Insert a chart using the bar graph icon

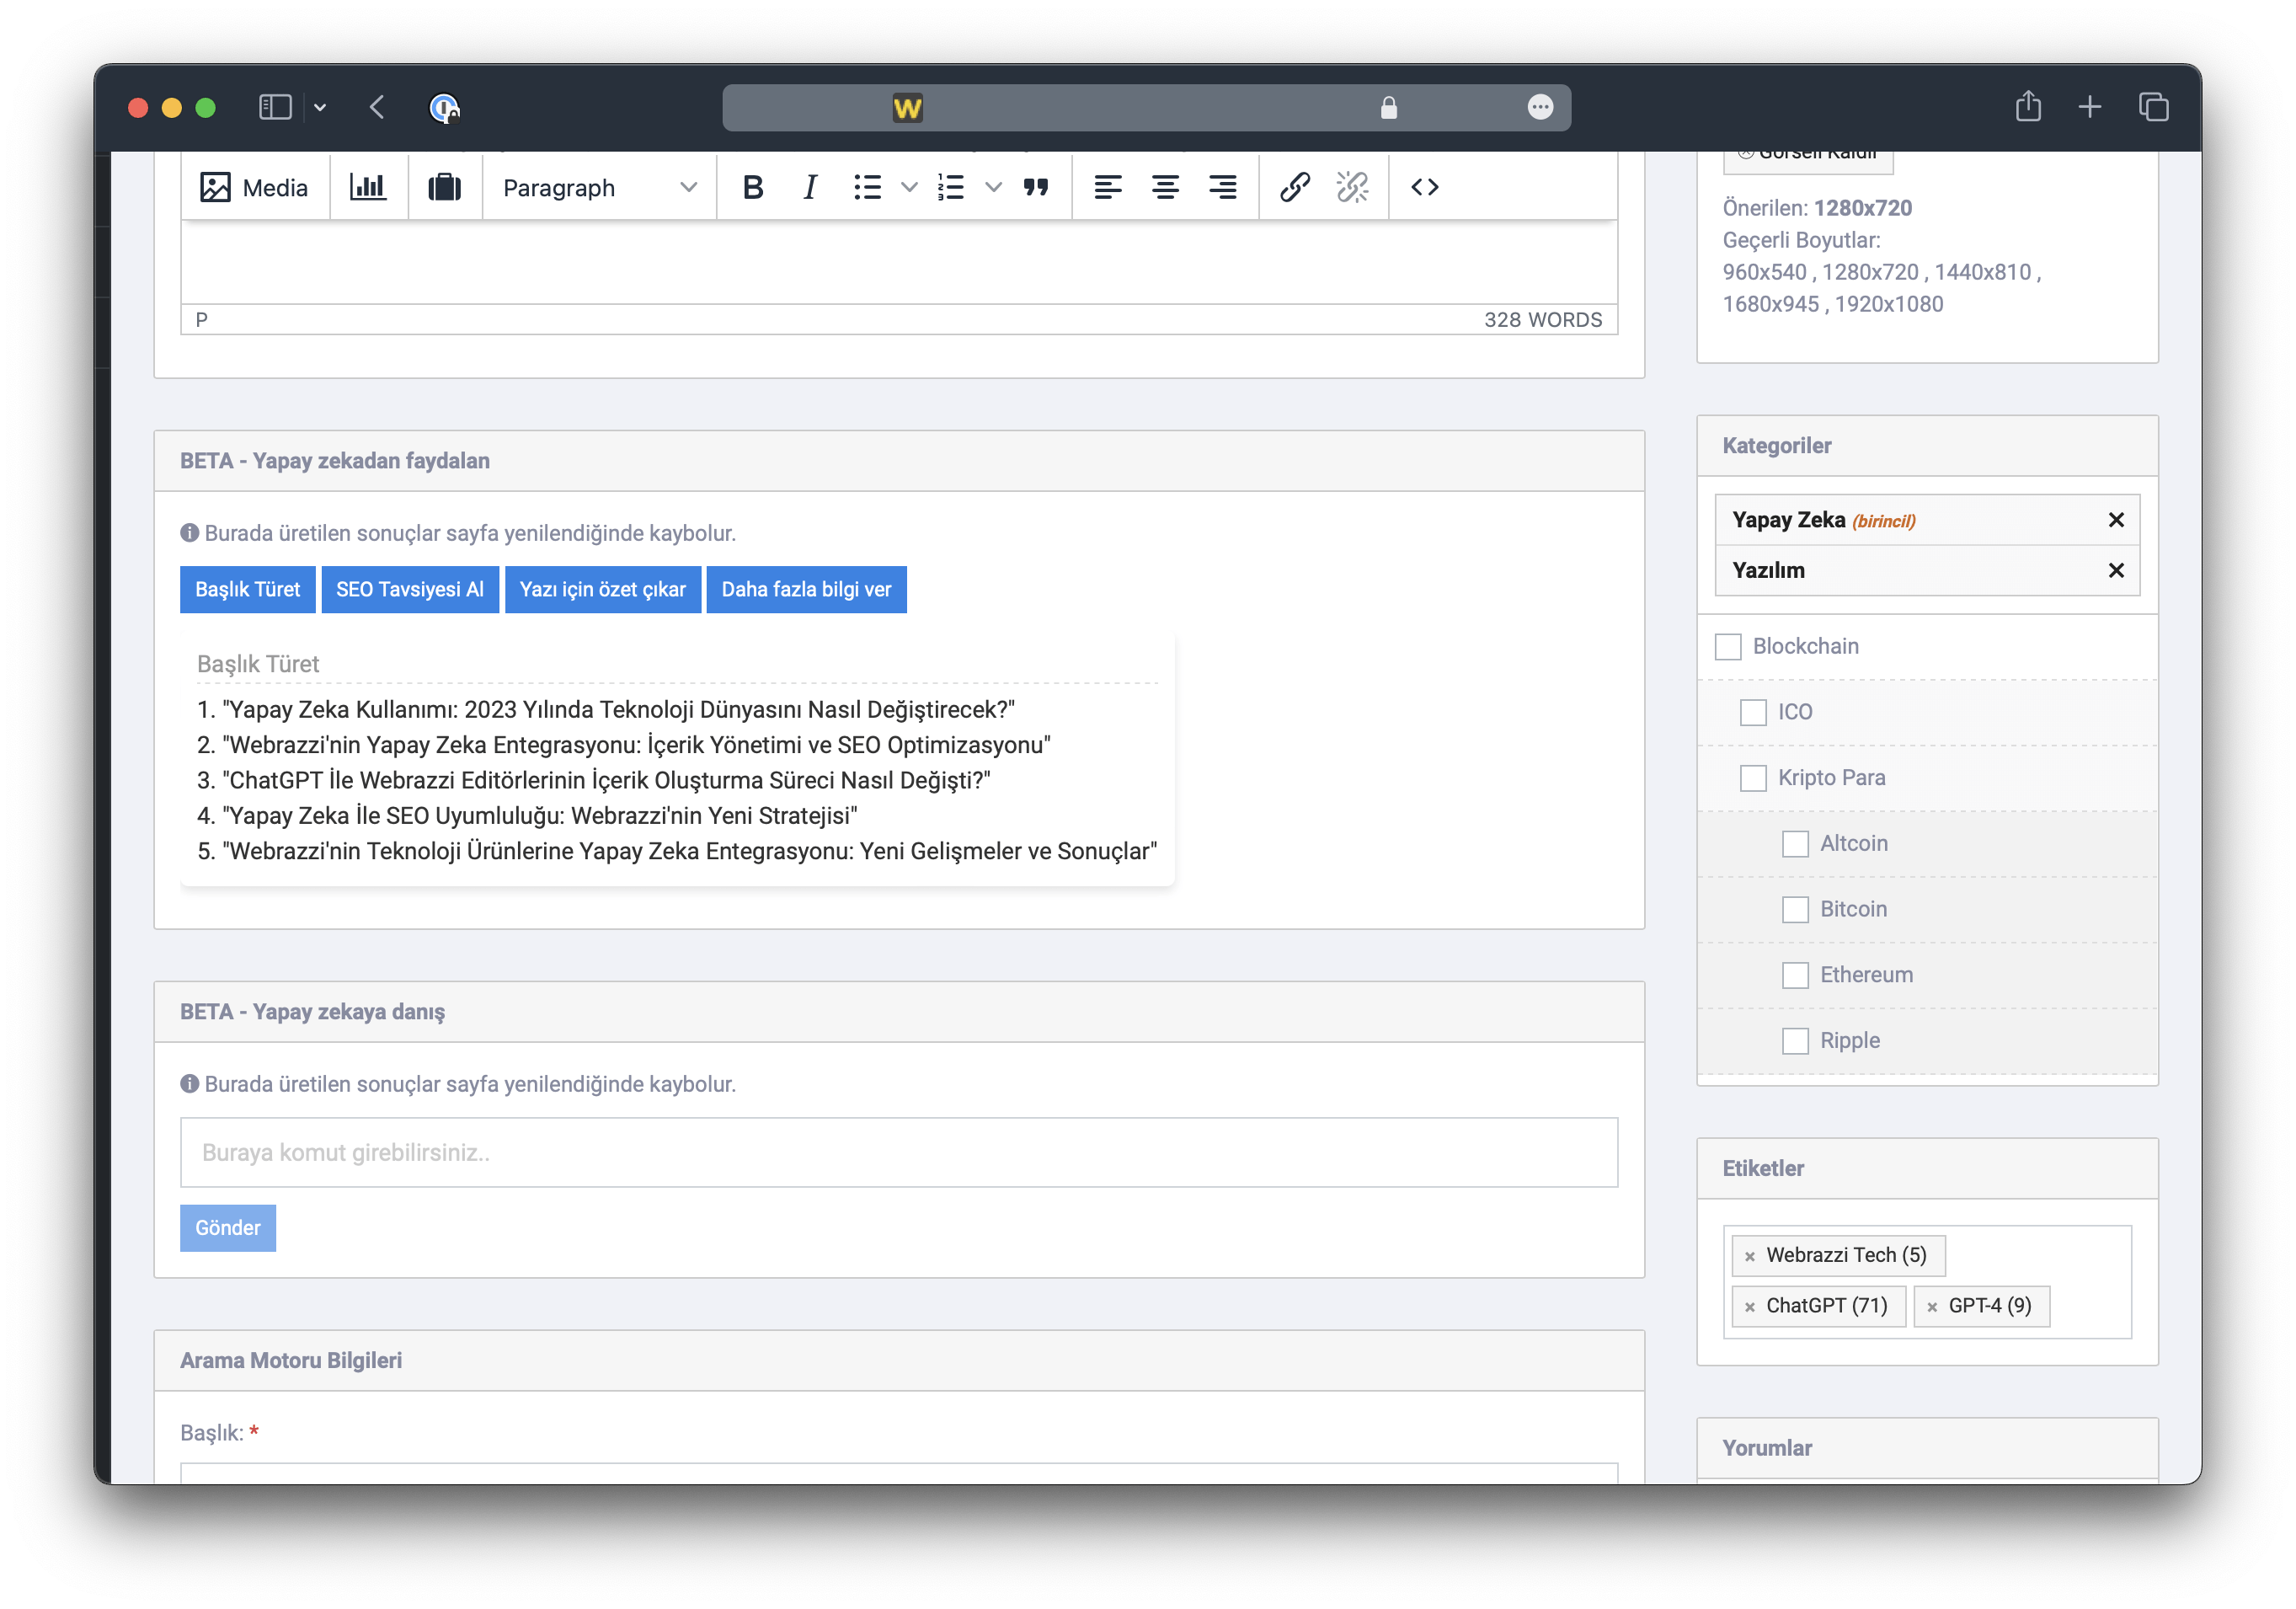click(368, 187)
